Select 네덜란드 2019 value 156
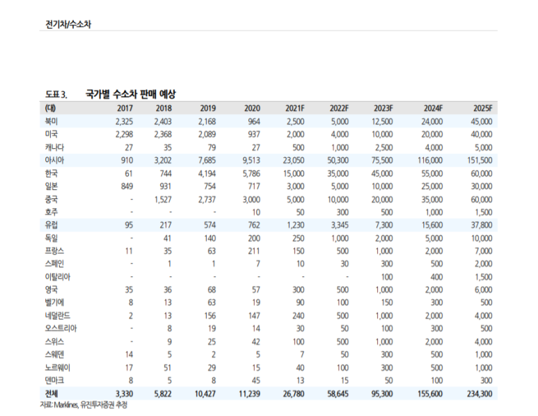 pos(209,316)
